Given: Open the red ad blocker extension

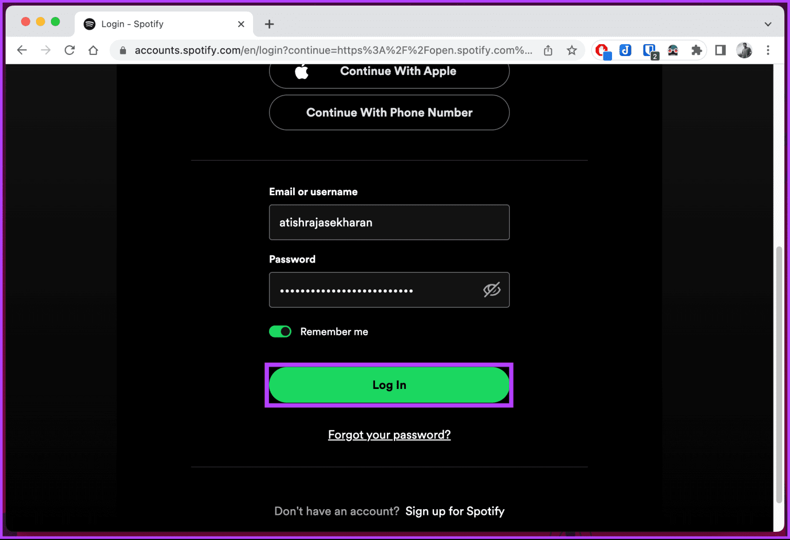Looking at the screenshot, I should (602, 50).
